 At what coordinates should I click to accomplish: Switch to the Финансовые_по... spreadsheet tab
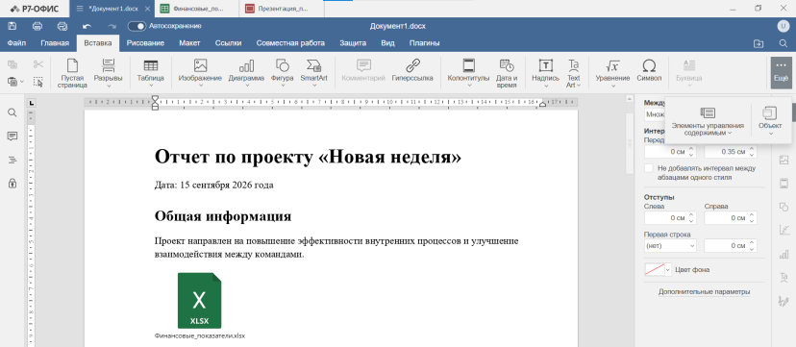coord(198,9)
